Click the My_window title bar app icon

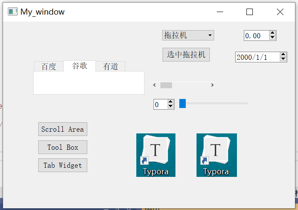point(12,12)
